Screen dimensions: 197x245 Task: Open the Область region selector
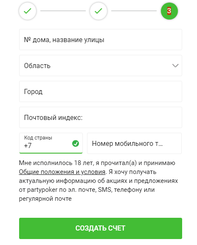pyautogui.click(x=101, y=66)
